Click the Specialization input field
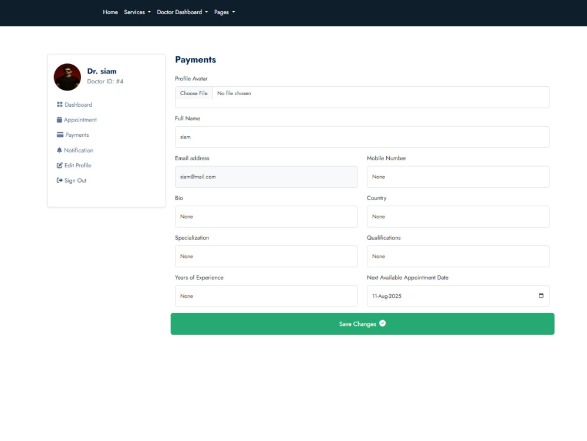The width and height of the screenshot is (587, 441). click(266, 257)
